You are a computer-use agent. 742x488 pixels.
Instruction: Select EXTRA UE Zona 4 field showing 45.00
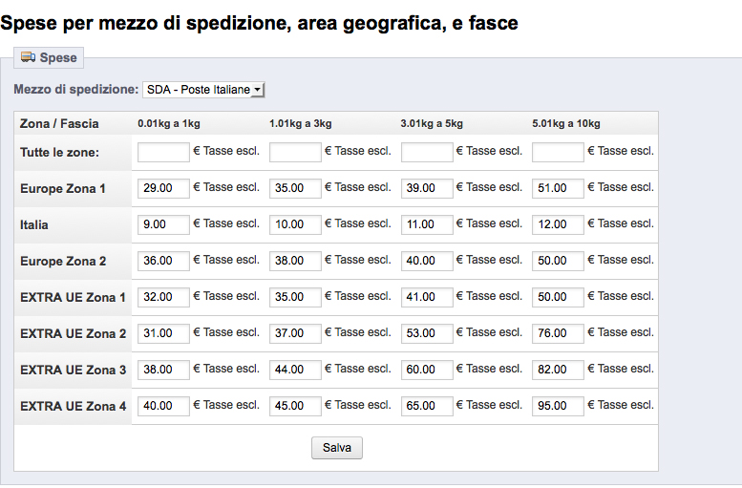pos(295,406)
